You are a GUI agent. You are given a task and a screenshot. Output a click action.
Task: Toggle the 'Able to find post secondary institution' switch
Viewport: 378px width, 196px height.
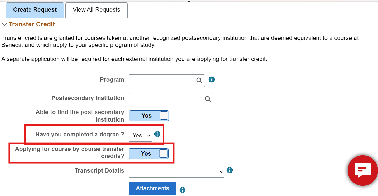pyautogui.click(x=149, y=116)
